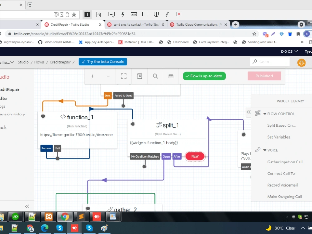This screenshot has height=234, width=312.
Task: Collapse the VOICE widget group
Action: [265, 150]
